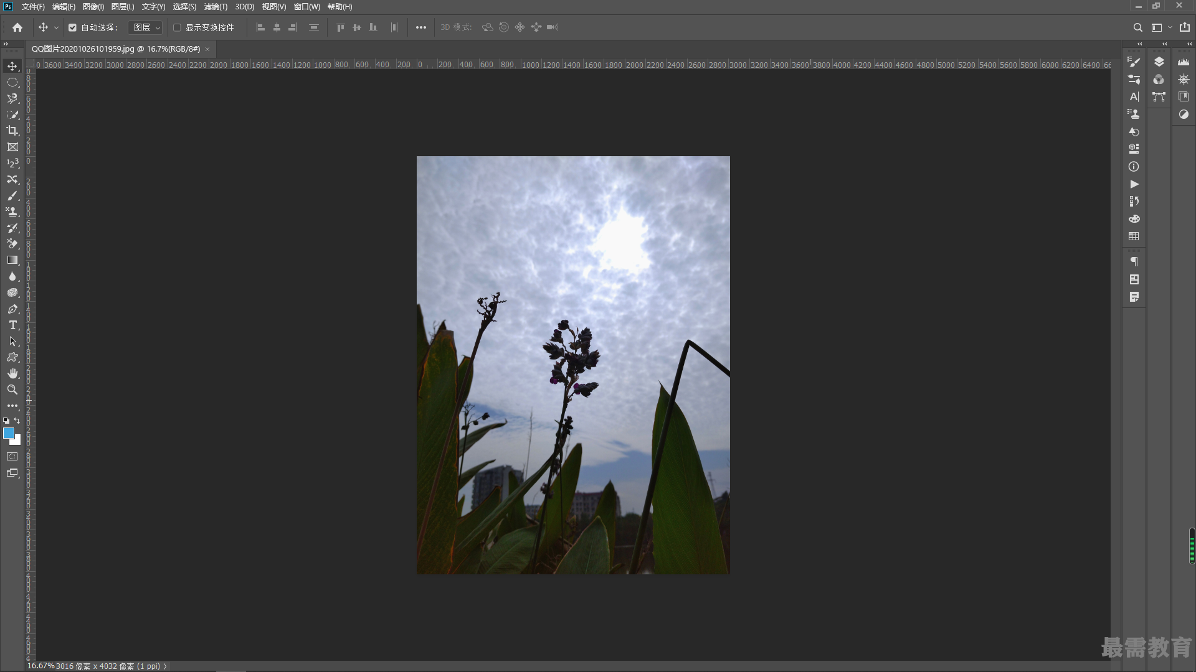Image resolution: width=1196 pixels, height=672 pixels.
Task: Click the Share image icon
Action: point(1184,27)
